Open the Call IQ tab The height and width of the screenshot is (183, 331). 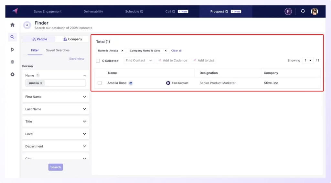coord(177,12)
